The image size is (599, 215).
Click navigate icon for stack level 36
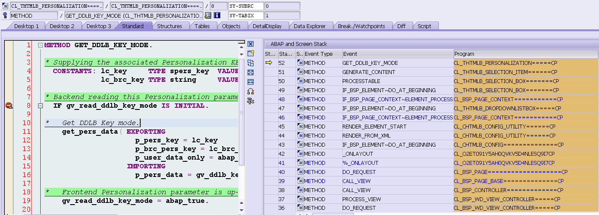tap(300, 208)
